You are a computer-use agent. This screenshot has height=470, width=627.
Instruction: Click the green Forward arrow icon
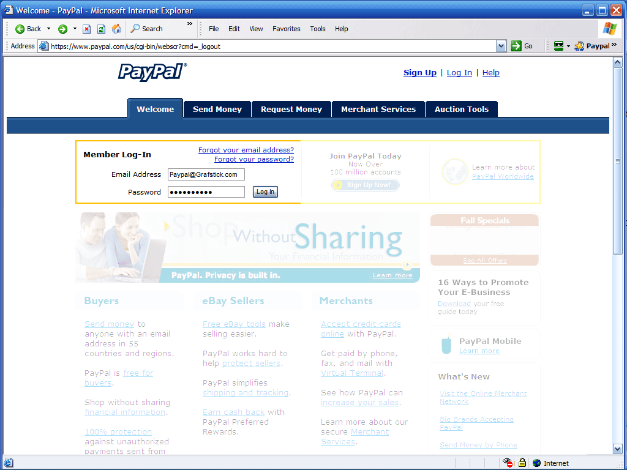click(62, 29)
